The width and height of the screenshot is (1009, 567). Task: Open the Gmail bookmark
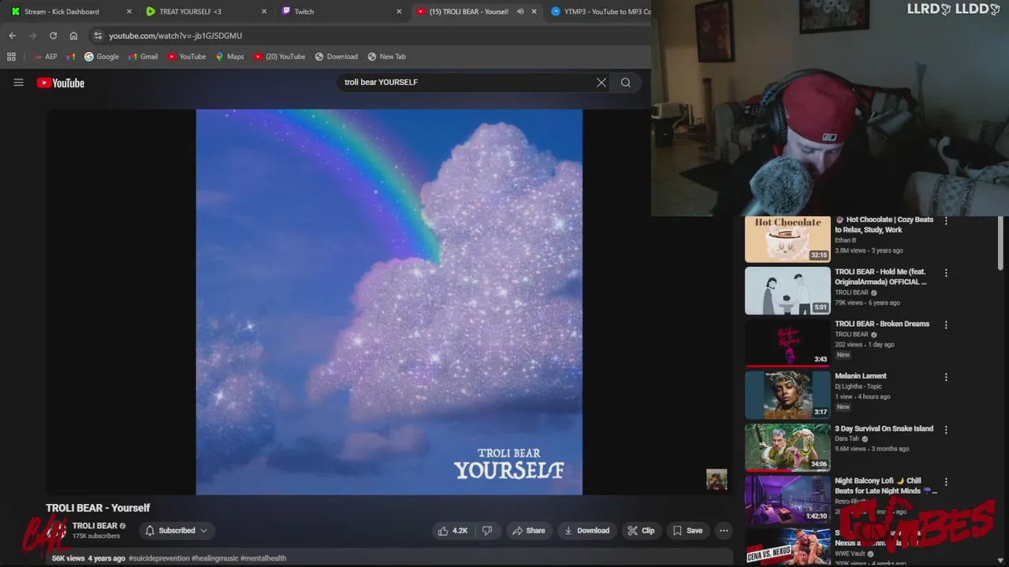point(143,57)
